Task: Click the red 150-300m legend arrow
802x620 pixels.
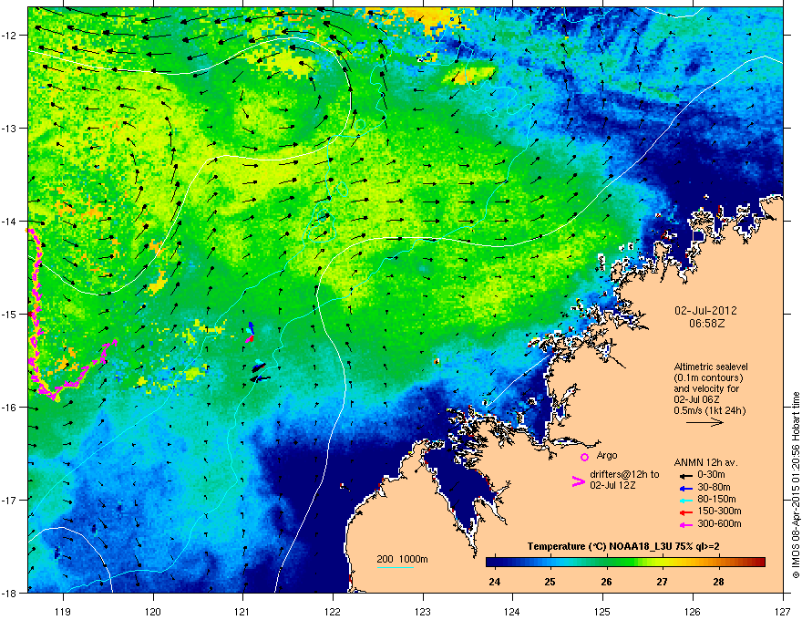Action: [x=686, y=512]
